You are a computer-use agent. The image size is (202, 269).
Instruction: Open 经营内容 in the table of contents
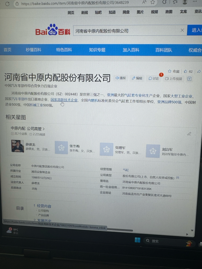44,206
